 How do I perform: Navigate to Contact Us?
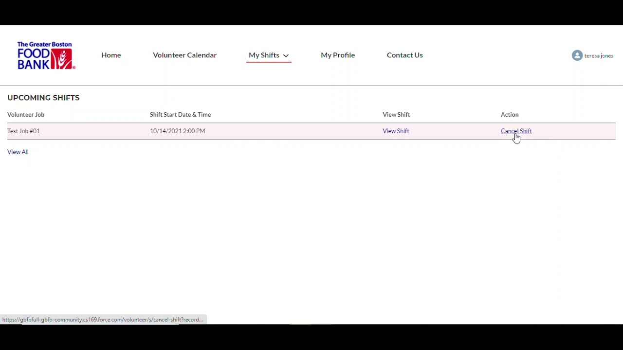tap(405, 55)
